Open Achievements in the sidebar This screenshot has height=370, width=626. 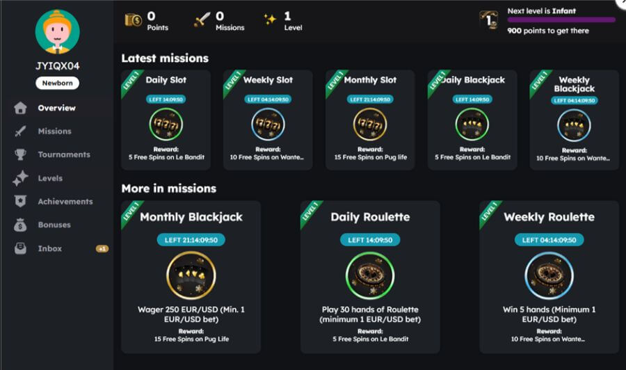[65, 202]
